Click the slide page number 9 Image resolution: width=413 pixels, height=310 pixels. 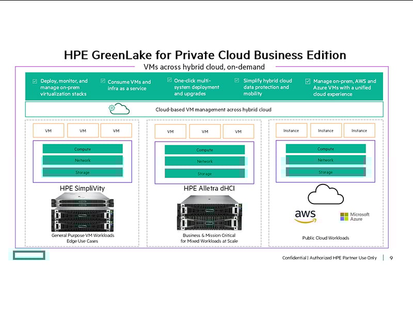click(x=391, y=258)
